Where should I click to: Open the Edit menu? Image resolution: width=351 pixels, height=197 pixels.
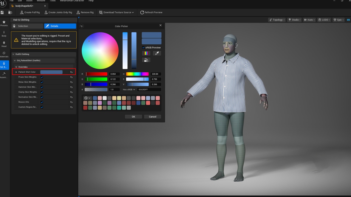[20, 1]
